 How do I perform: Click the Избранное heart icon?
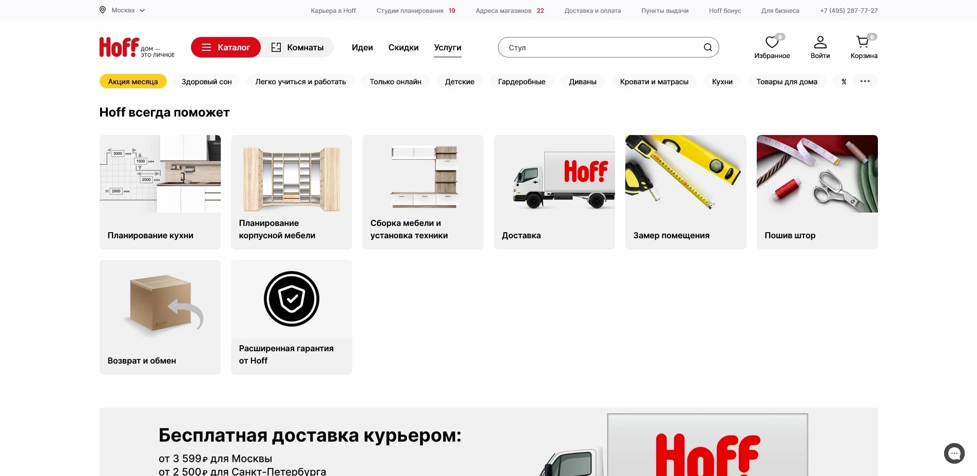[772, 44]
